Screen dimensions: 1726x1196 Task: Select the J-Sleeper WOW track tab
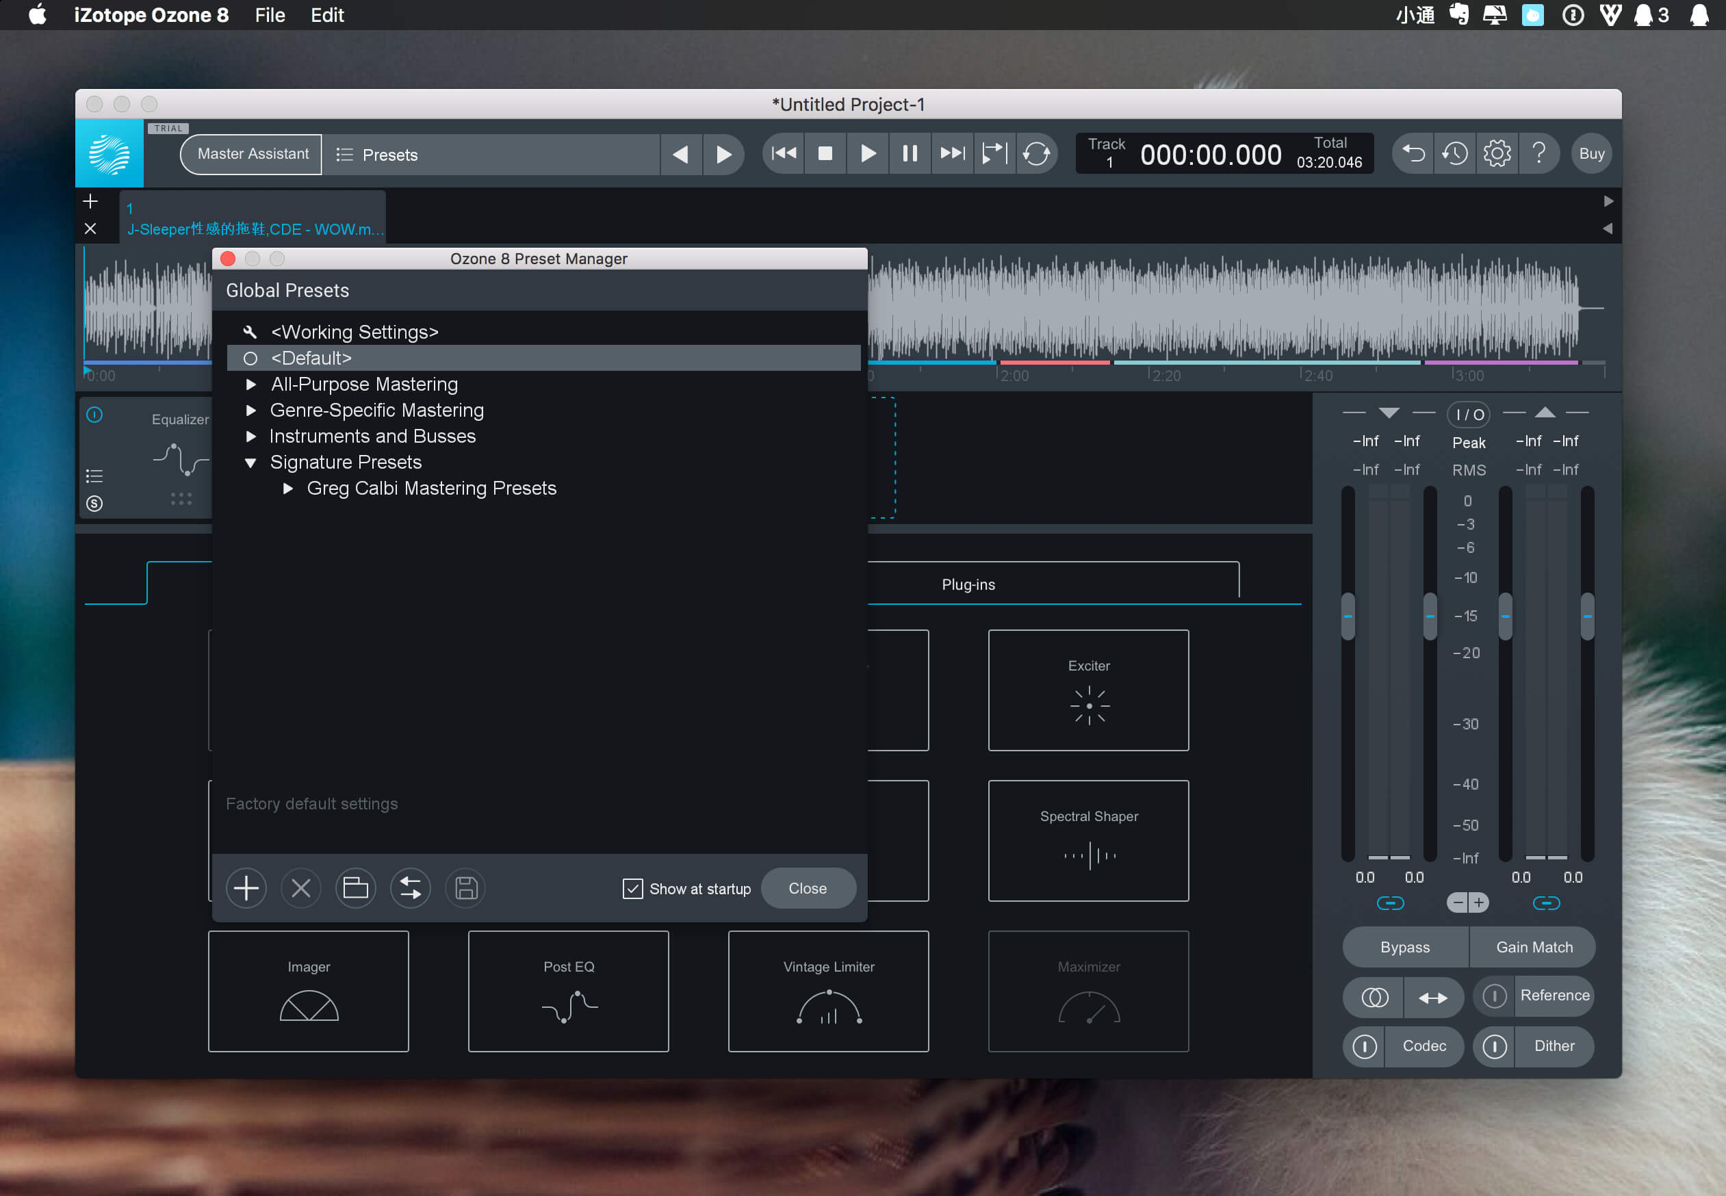(253, 218)
